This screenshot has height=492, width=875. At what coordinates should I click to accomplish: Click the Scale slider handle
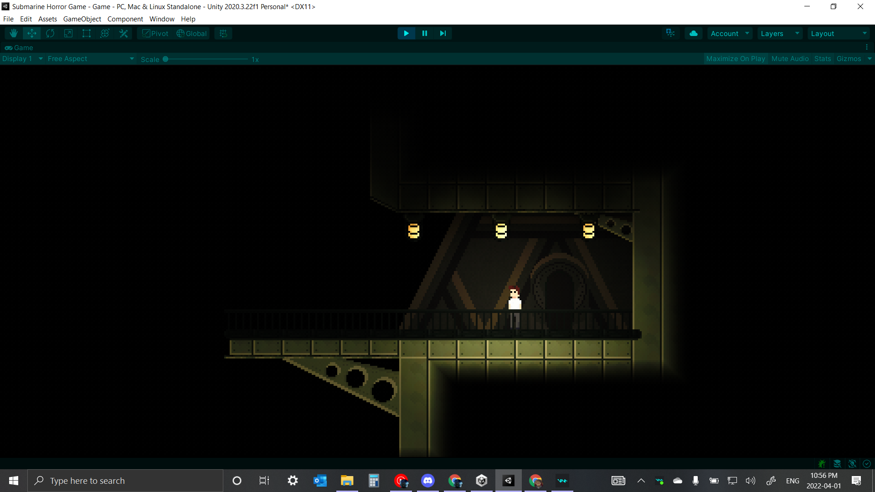[165, 59]
